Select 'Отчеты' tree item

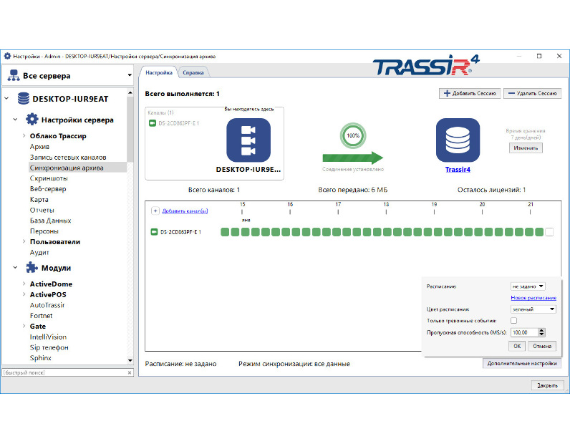pyautogui.click(x=42, y=210)
